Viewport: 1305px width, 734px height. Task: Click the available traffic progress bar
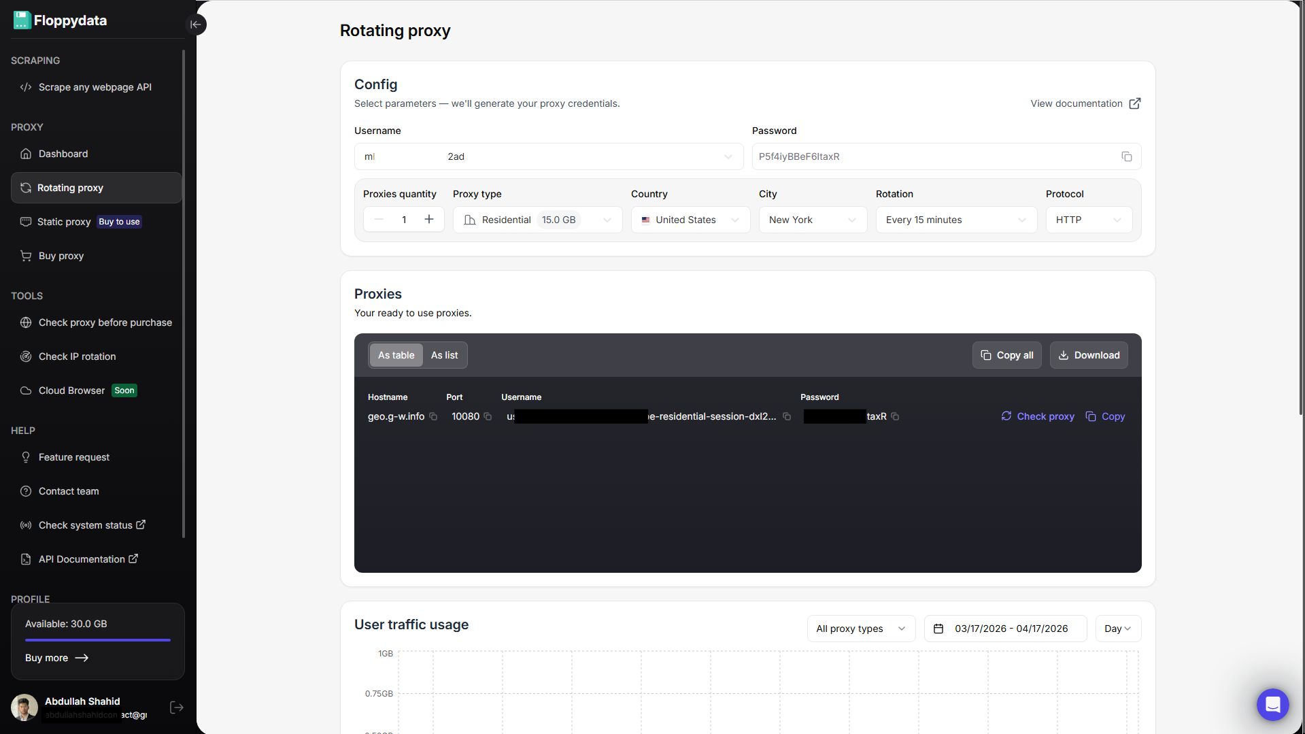point(97,640)
